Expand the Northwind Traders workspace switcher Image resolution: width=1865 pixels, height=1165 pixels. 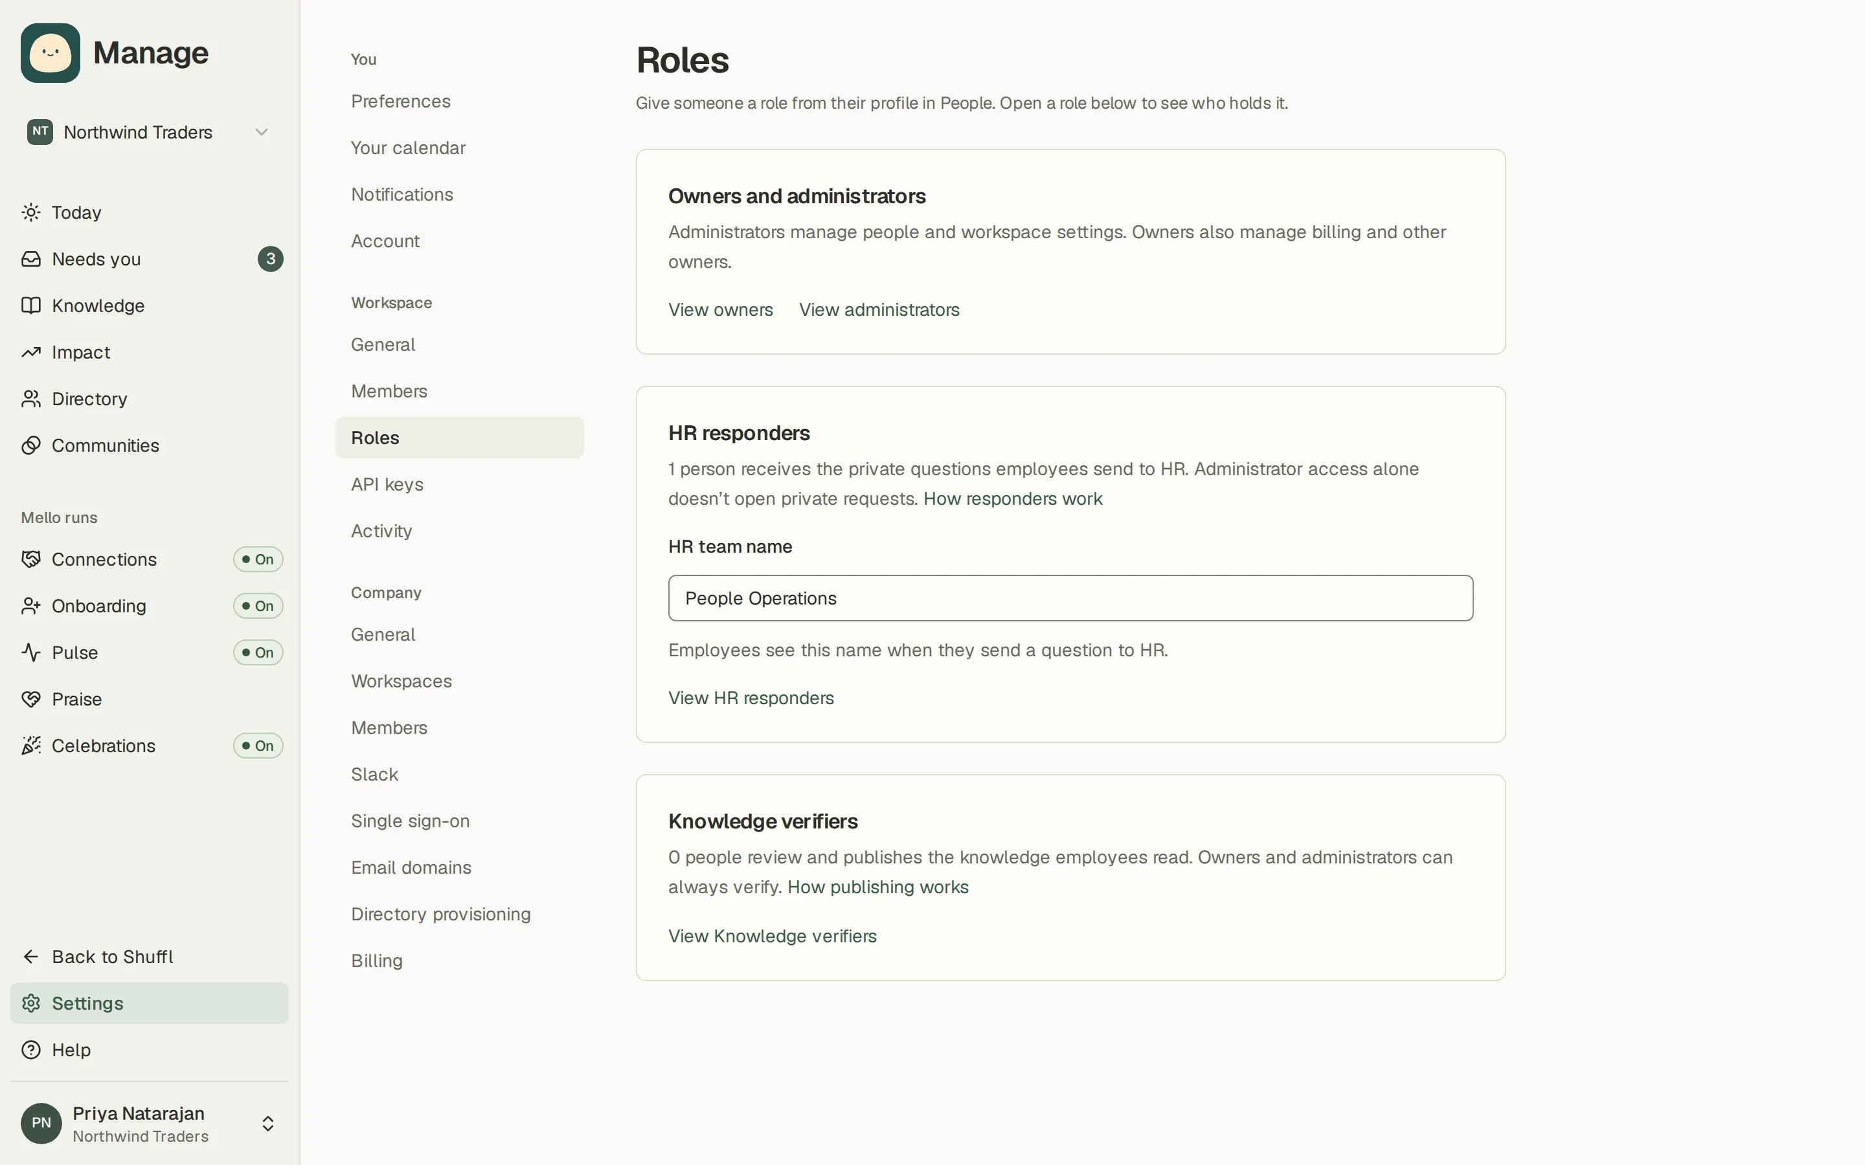tap(149, 133)
